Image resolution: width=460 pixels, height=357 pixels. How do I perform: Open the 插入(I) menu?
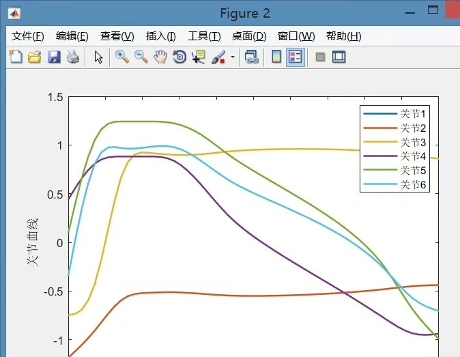(161, 36)
